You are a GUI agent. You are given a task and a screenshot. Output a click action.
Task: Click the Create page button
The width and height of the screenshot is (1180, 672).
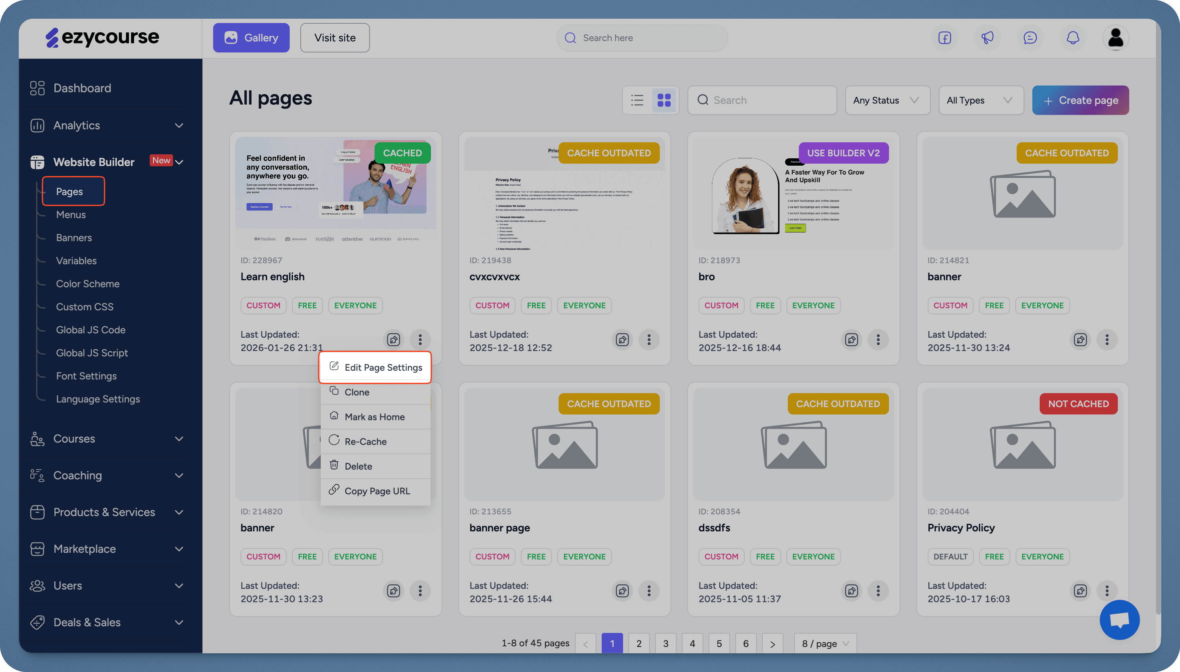[x=1080, y=100]
